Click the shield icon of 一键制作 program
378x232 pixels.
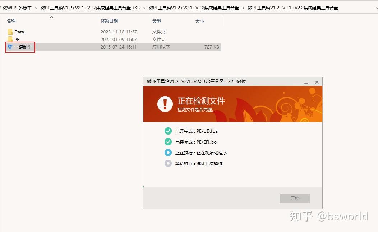click(10, 47)
